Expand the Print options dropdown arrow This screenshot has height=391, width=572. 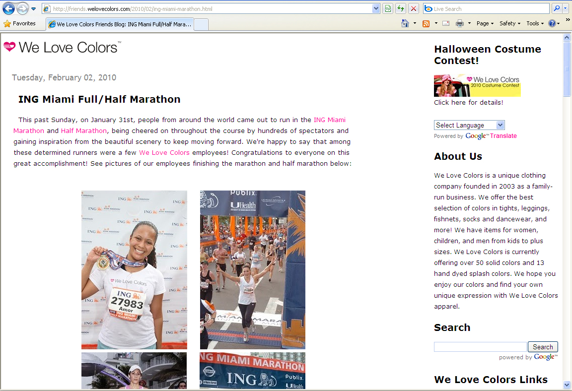[x=469, y=23]
